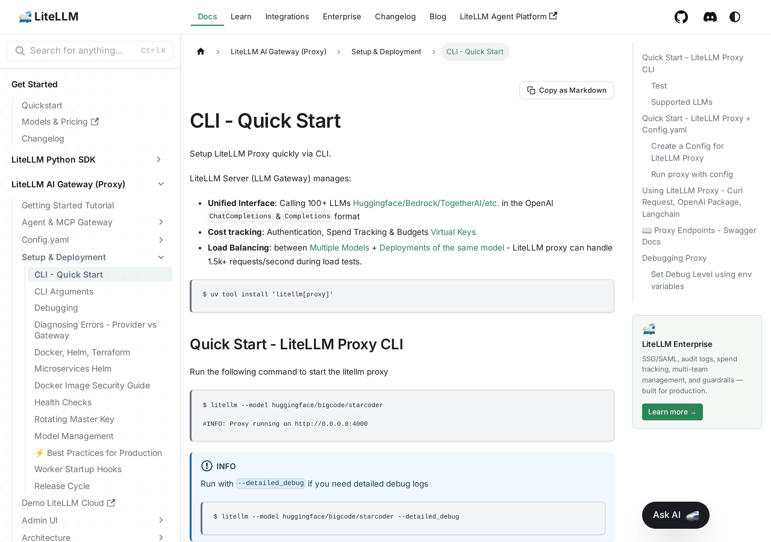
Task: Click the LiteLLM train logo
Action: (x=25, y=17)
